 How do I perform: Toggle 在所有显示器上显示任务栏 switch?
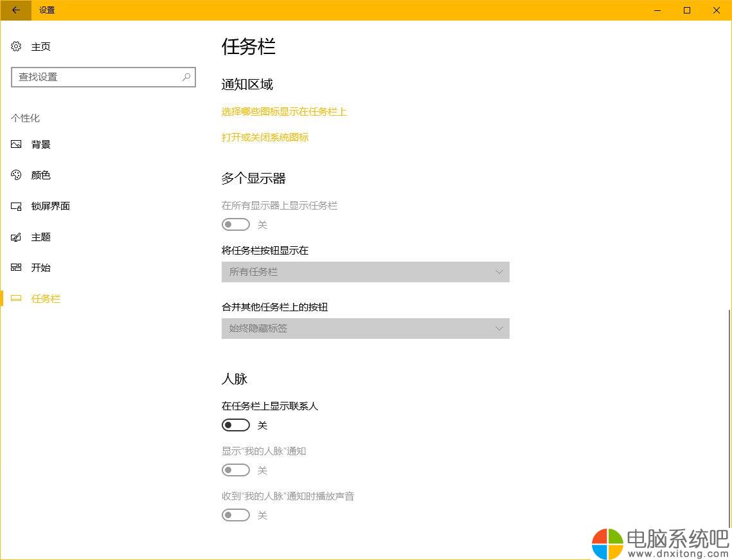[x=236, y=224]
